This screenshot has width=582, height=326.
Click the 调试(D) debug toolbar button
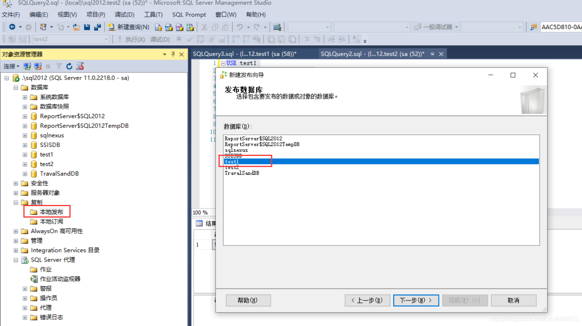pyautogui.click(x=160, y=39)
